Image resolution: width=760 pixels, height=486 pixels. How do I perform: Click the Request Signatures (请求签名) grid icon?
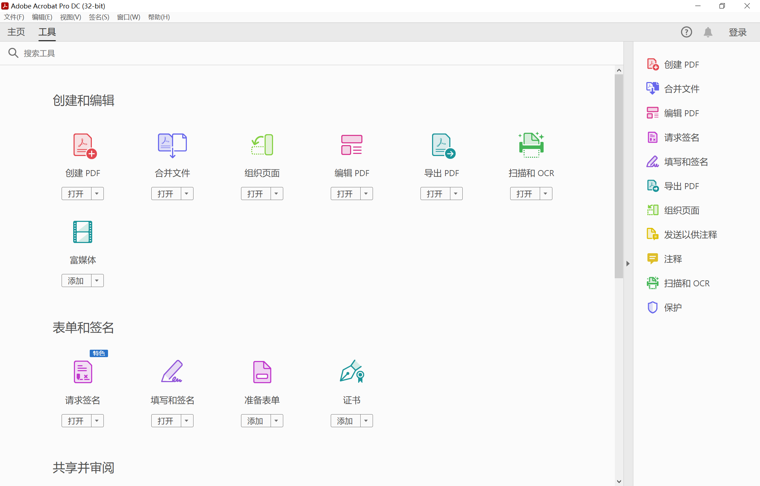pyautogui.click(x=83, y=372)
